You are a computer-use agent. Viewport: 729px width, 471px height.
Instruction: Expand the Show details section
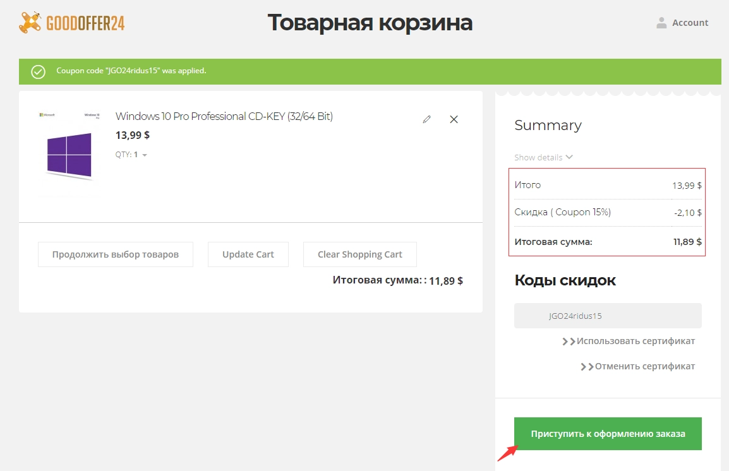[x=538, y=157]
